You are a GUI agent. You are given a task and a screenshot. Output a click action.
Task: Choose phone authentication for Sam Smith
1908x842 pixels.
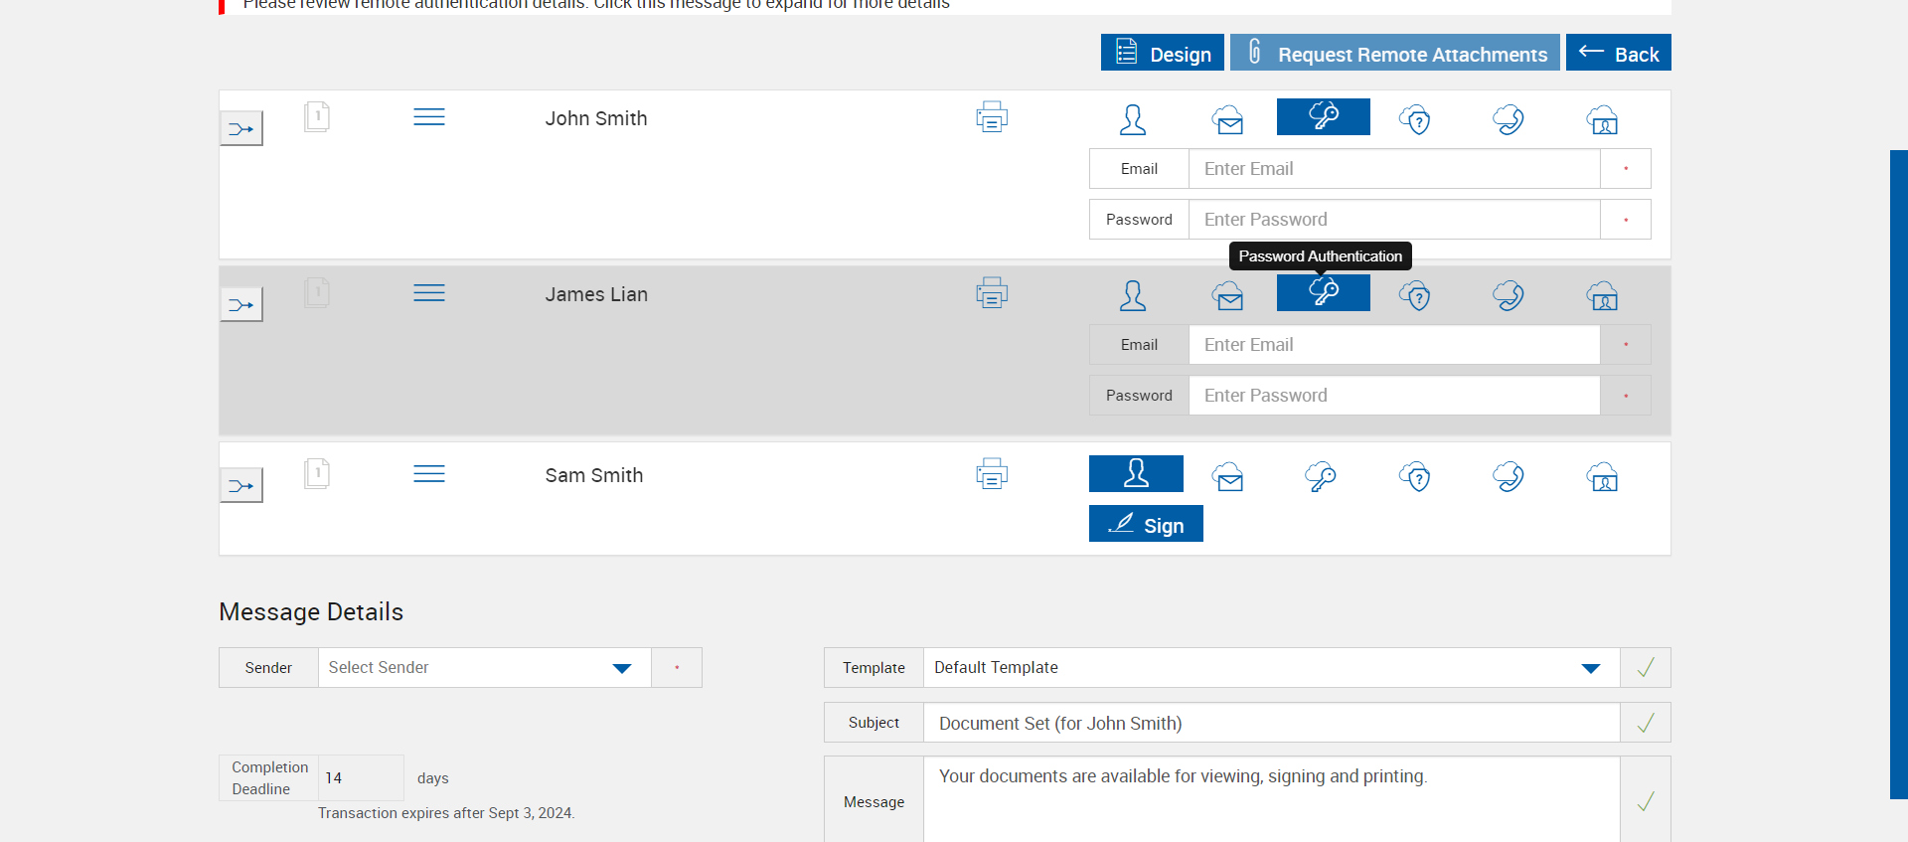click(x=1508, y=476)
